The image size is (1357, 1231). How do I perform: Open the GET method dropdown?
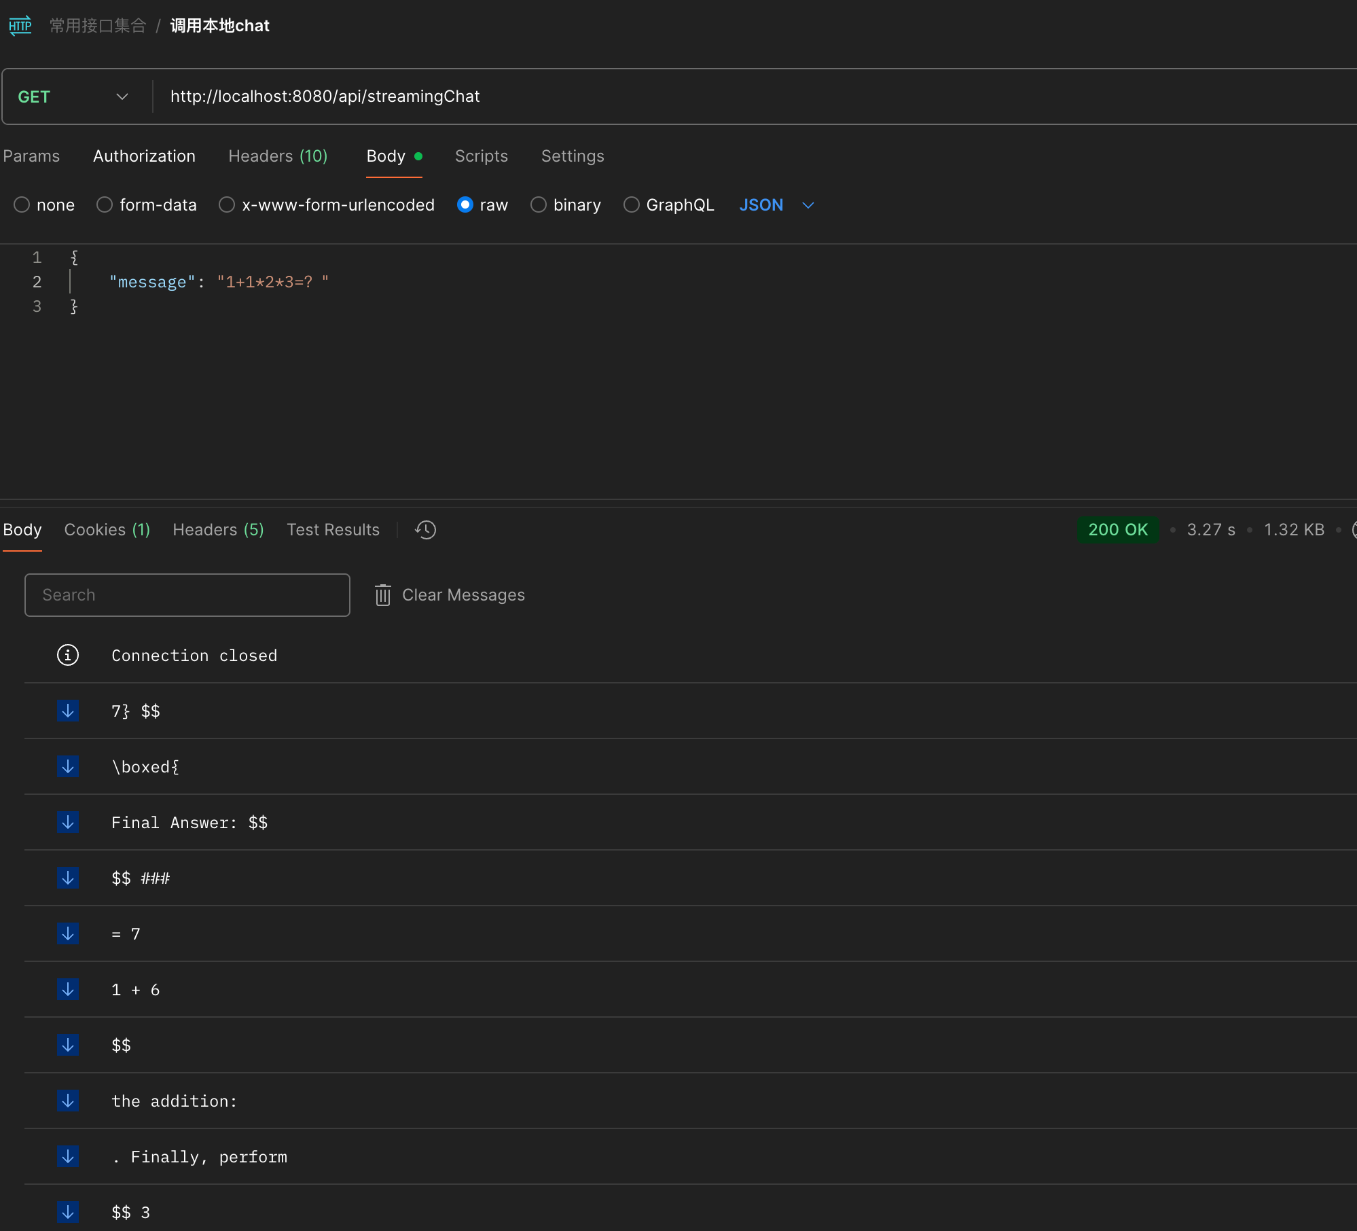point(73,97)
